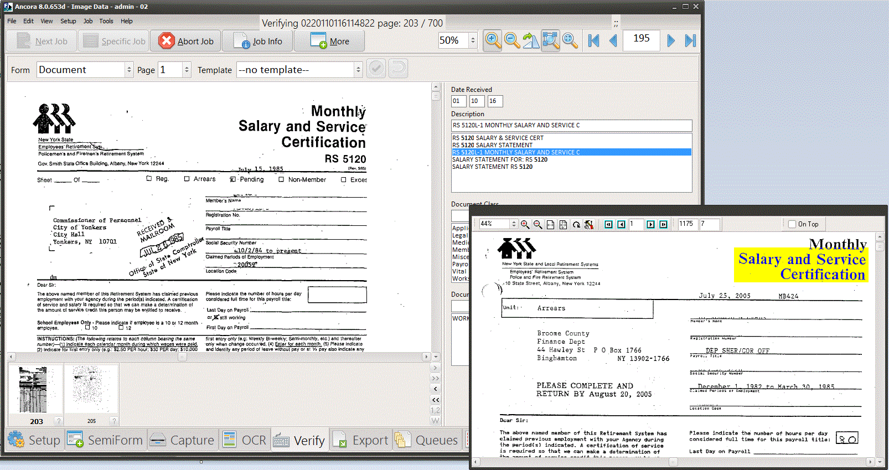Jump to the first page arrow

pyautogui.click(x=593, y=40)
